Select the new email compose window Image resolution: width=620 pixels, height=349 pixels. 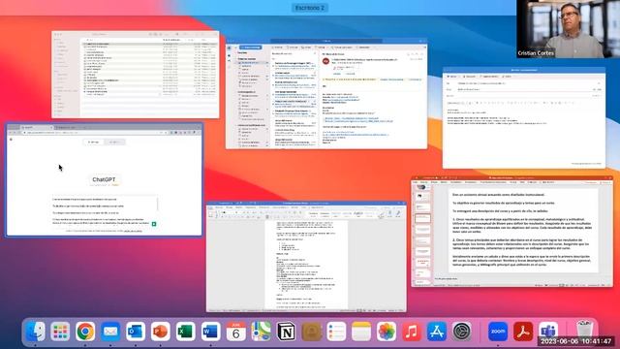pos(524,118)
